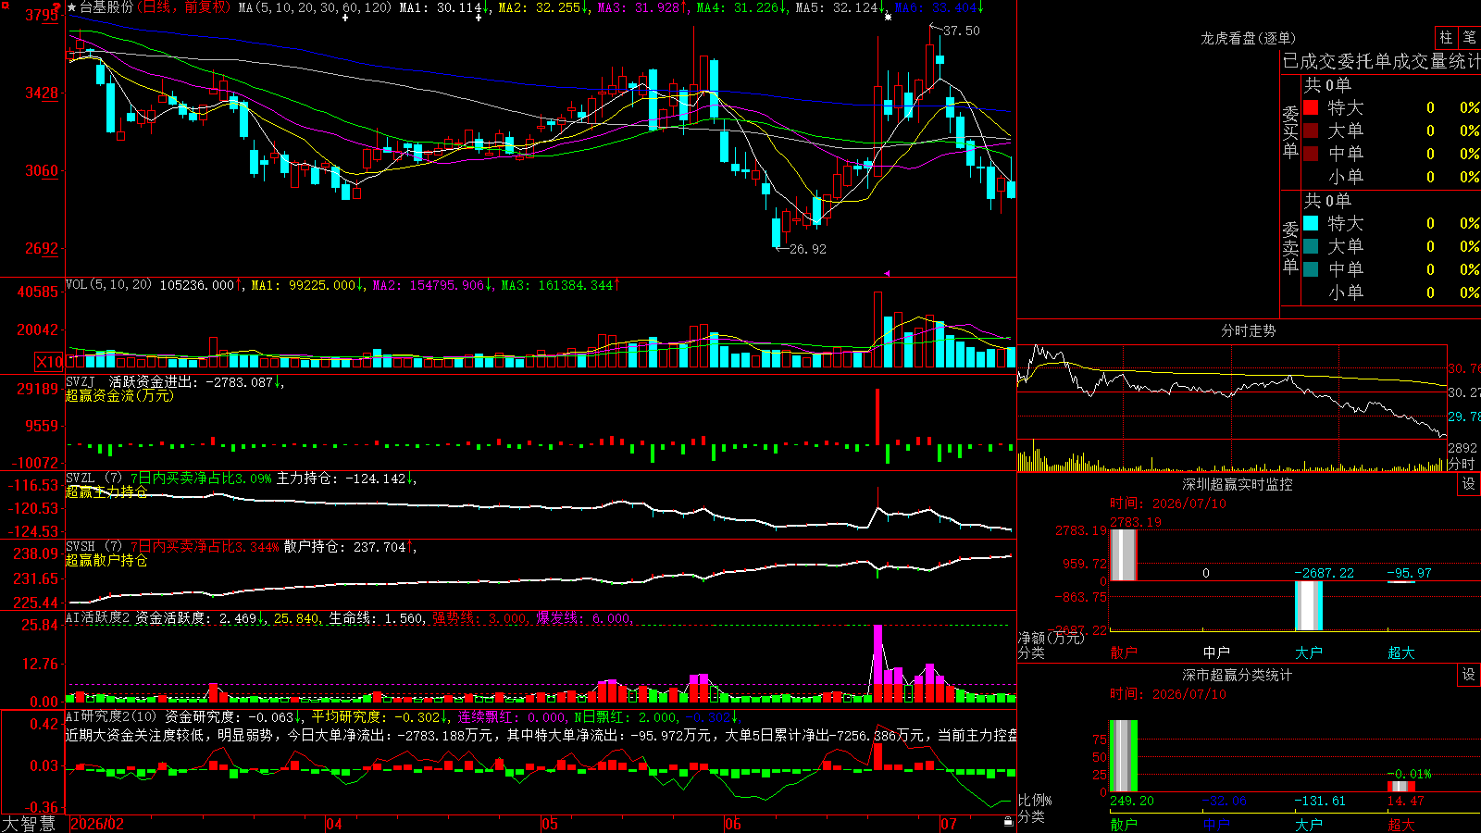Viewport: 1481px width, 833px height.
Task: Click the 大智慧 logo in the corner
Action: point(29,823)
